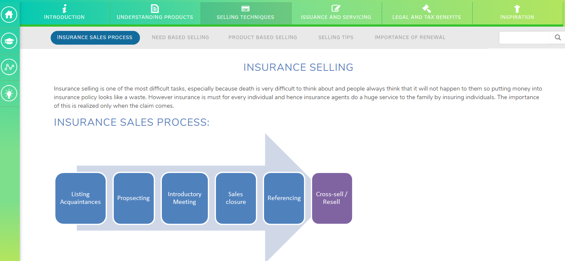Click the Listing Acquaintances process step
Image resolution: width=565 pixels, height=261 pixels.
coord(81,198)
